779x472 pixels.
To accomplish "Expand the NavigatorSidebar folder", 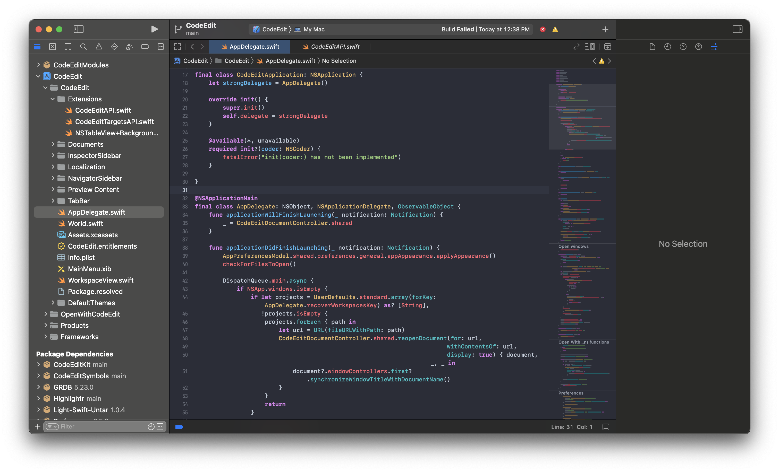I will tap(53, 178).
